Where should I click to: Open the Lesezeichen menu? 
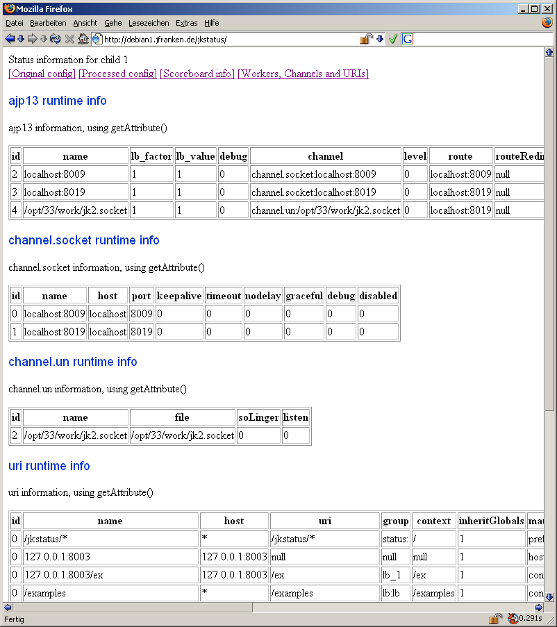pyautogui.click(x=149, y=23)
